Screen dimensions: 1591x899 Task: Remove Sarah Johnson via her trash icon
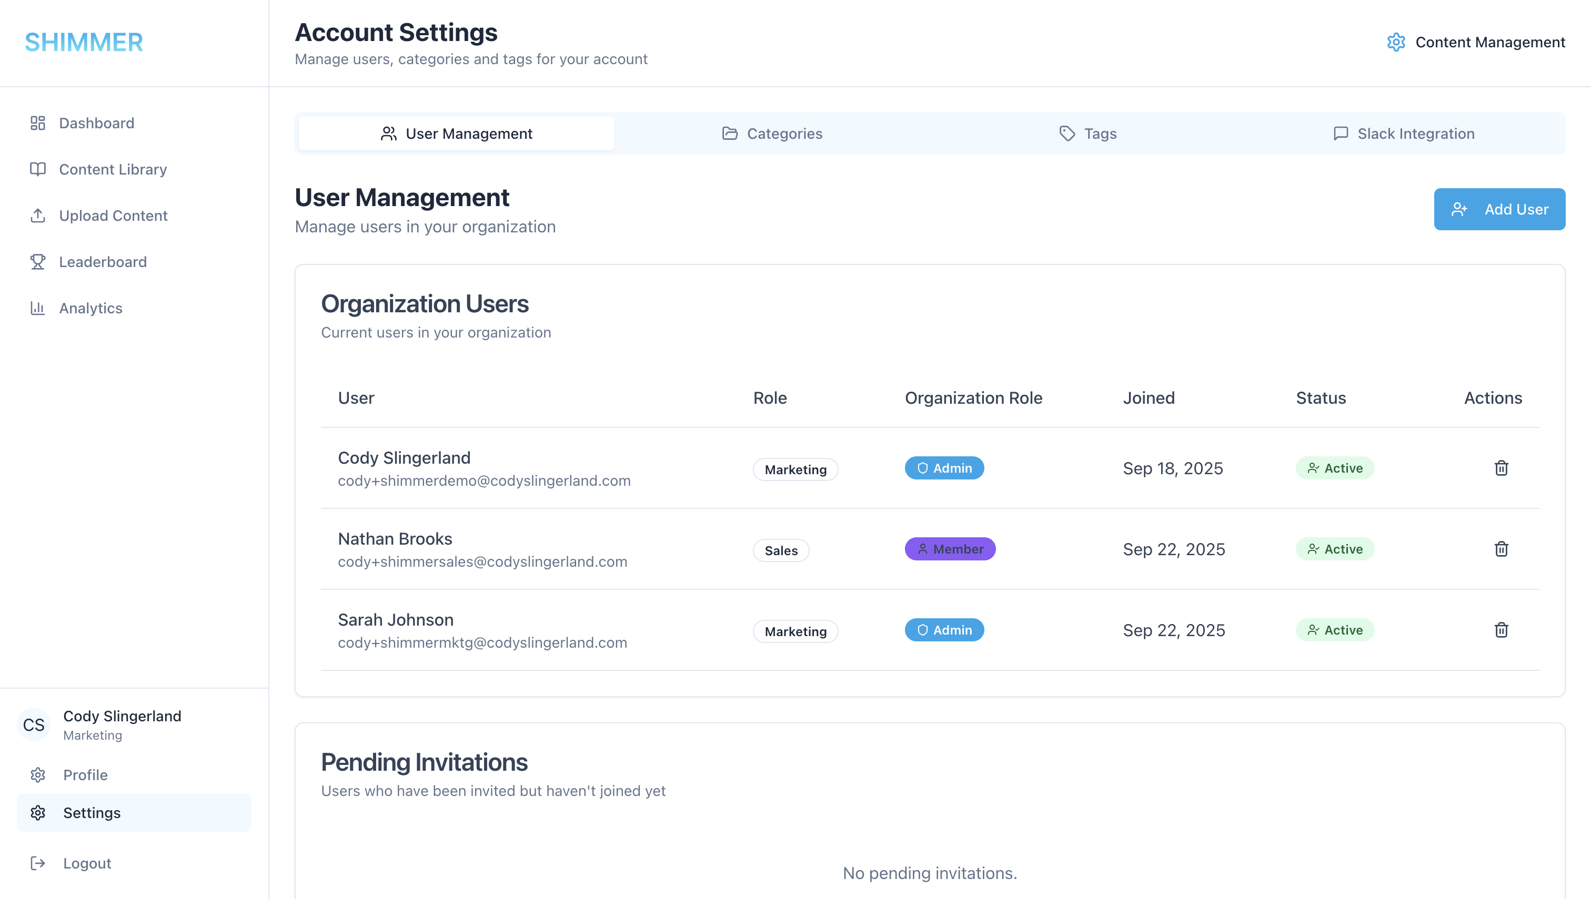[x=1502, y=630]
